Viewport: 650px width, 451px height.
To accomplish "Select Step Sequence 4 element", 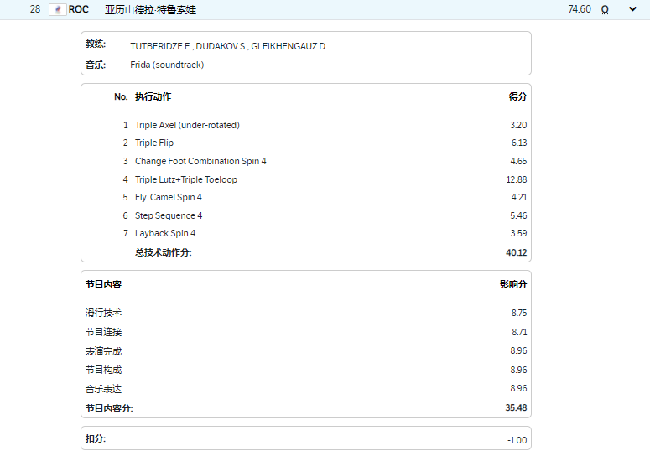I will pos(169,215).
